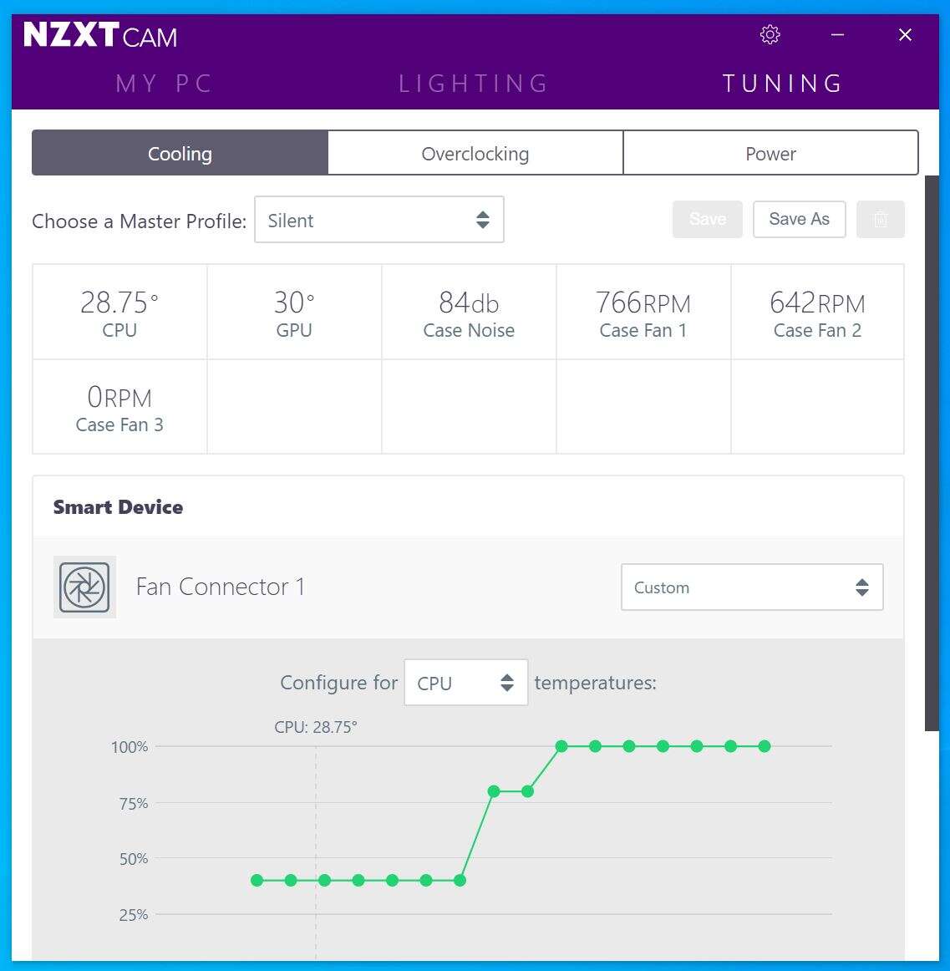The width and height of the screenshot is (950, 971).
Task: Click the Case Noise 84db tile
Action: coord(469,313)
